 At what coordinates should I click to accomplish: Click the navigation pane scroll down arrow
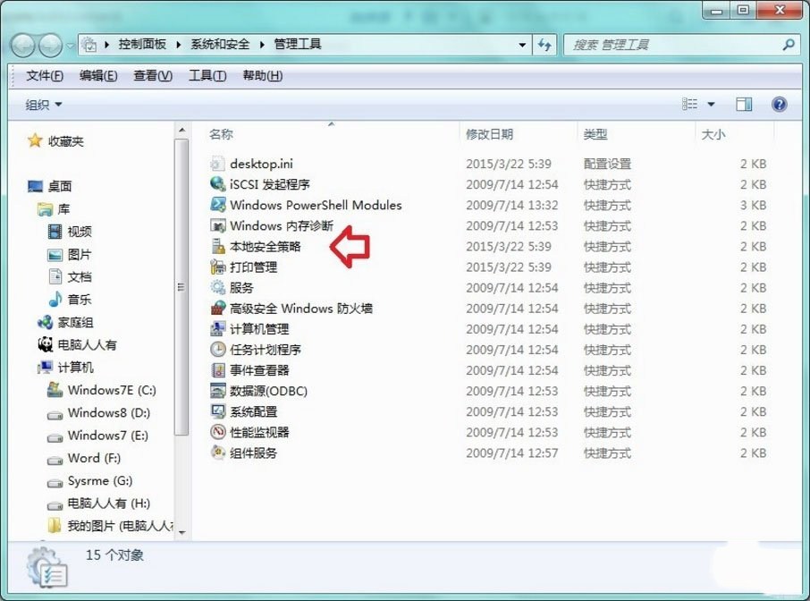coord(181,532)
